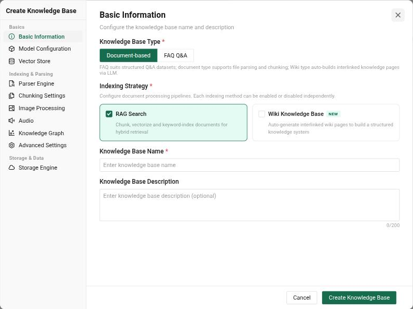Click the 0/200 character counter
The height and width of the screenshot is (309, 413).
point(393,225)
